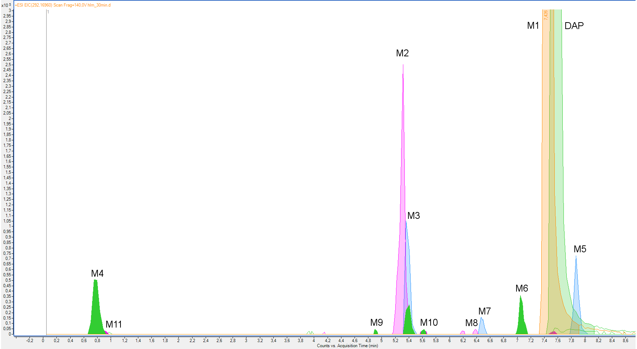637x349 pixels.
Task: Click the x10 5 y-axis scale label
Action: point(6,5)
